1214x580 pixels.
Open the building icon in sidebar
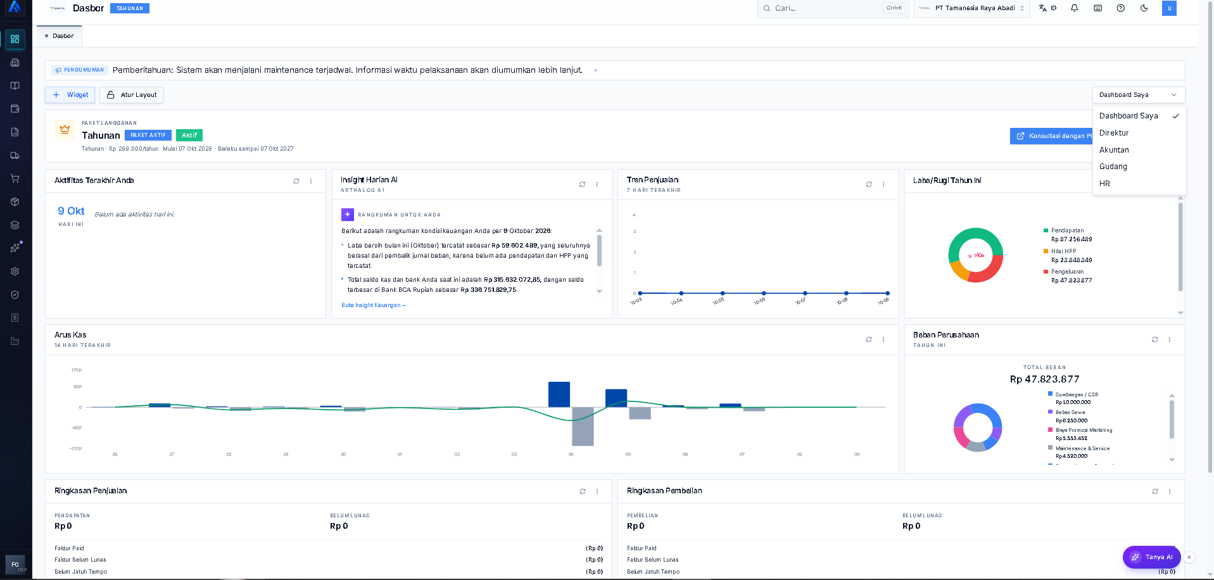[15, 63]
